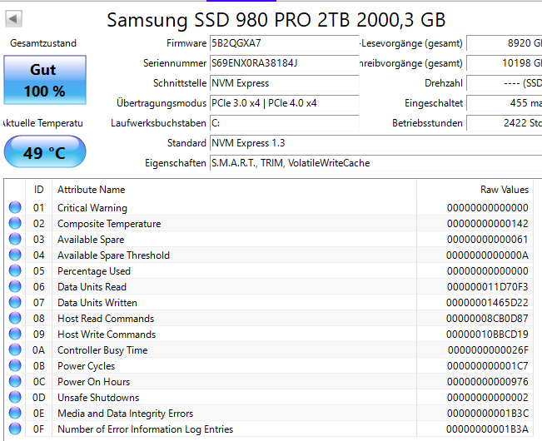Select the Composite Temperature attribute name

click(x=109, y=224)
